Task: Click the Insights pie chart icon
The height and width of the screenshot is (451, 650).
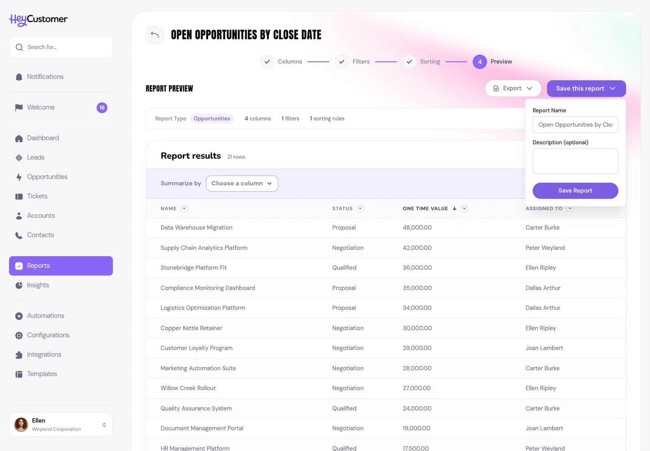Action: click(19, 285)
